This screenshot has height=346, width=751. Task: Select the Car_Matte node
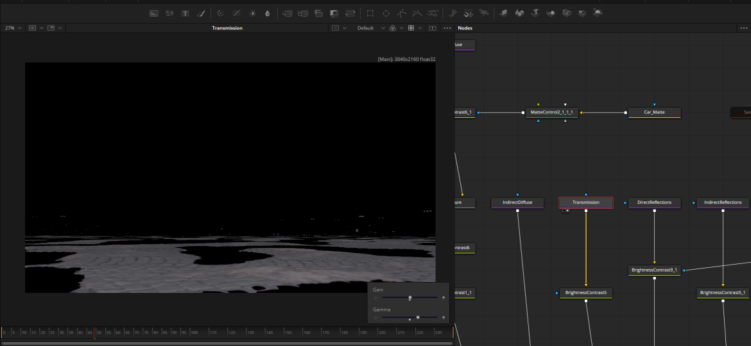tap(654, 112)
